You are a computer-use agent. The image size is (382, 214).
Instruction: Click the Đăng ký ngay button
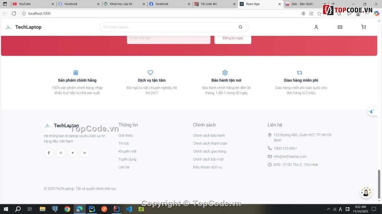[233, 39]
